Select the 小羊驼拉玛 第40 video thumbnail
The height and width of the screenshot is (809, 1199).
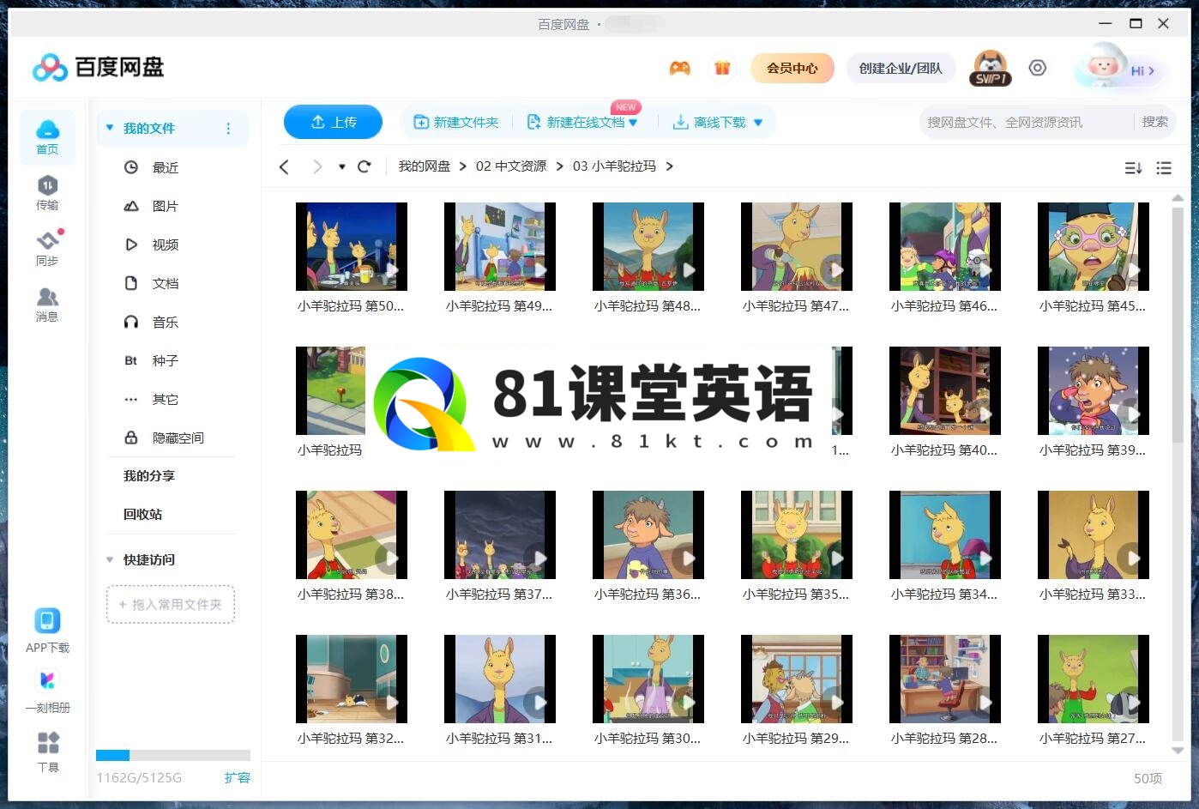point(945,390)
